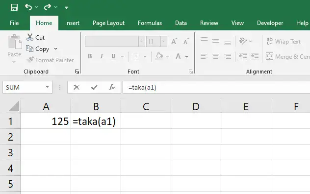310x194 pixels.
Task: Click Decrease Indent icon
Action: pos(243,56)
